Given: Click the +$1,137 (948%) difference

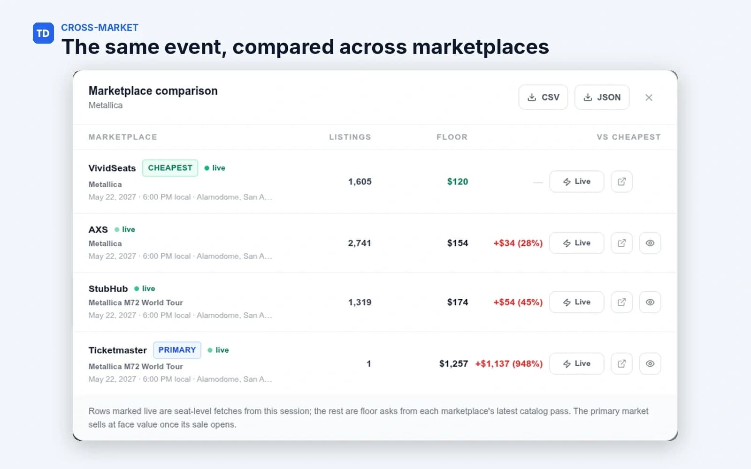Looking at the screenshot, I should [509, 363].
